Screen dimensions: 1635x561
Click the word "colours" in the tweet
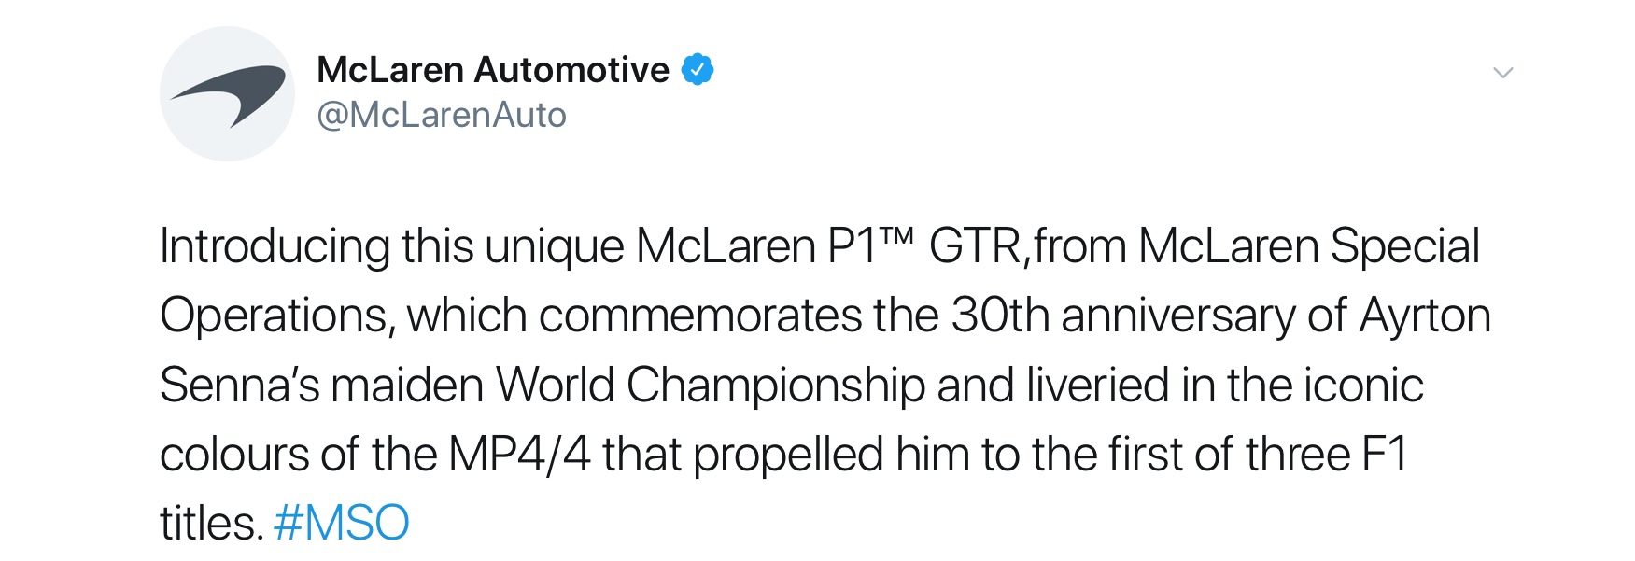(x=234, y=455)
